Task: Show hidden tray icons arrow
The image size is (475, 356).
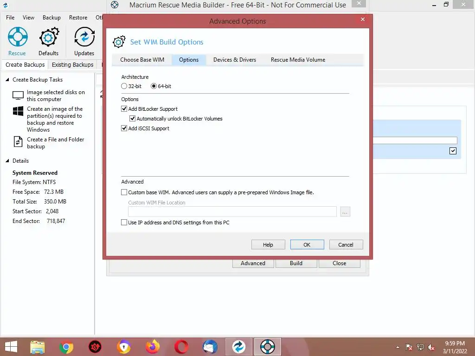Action: click(x=398, y=347)
